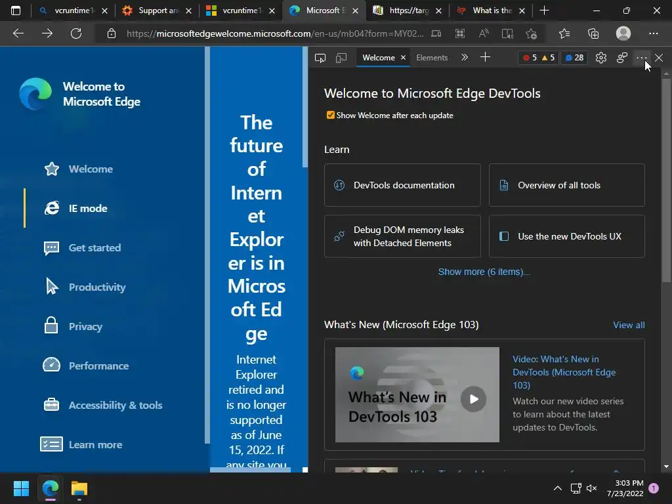Open immersive reader icon in address bar
The width and height of the screenshot is (672, 504).
(507, 33)
